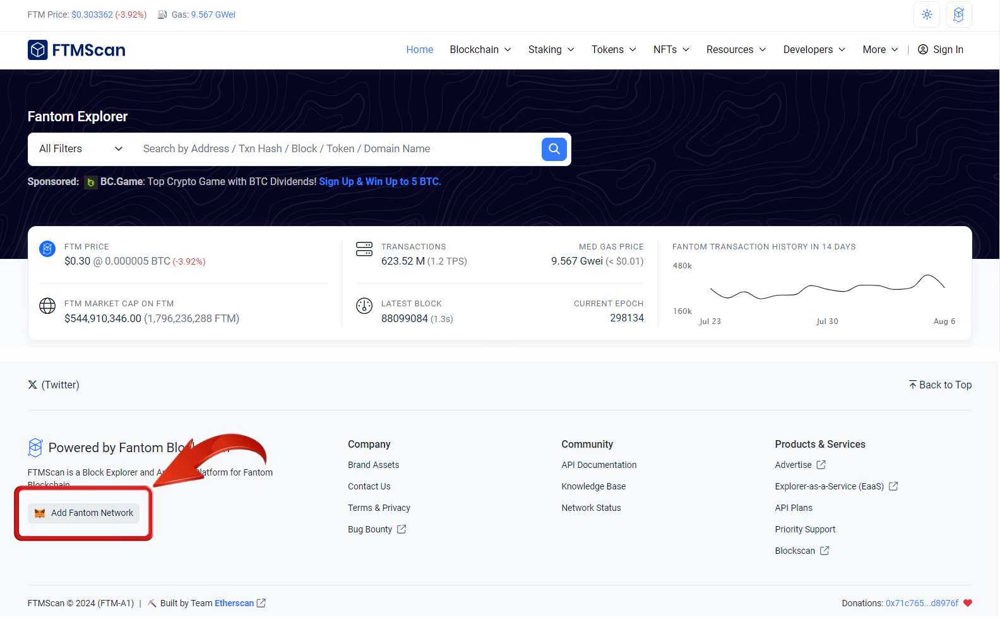The image size is (1000, 617).
Task: Expand the Tokens menu
Action: (614, 49)
